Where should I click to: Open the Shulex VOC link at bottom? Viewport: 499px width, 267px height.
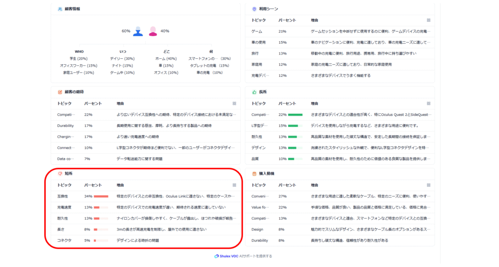coord(243,256)
